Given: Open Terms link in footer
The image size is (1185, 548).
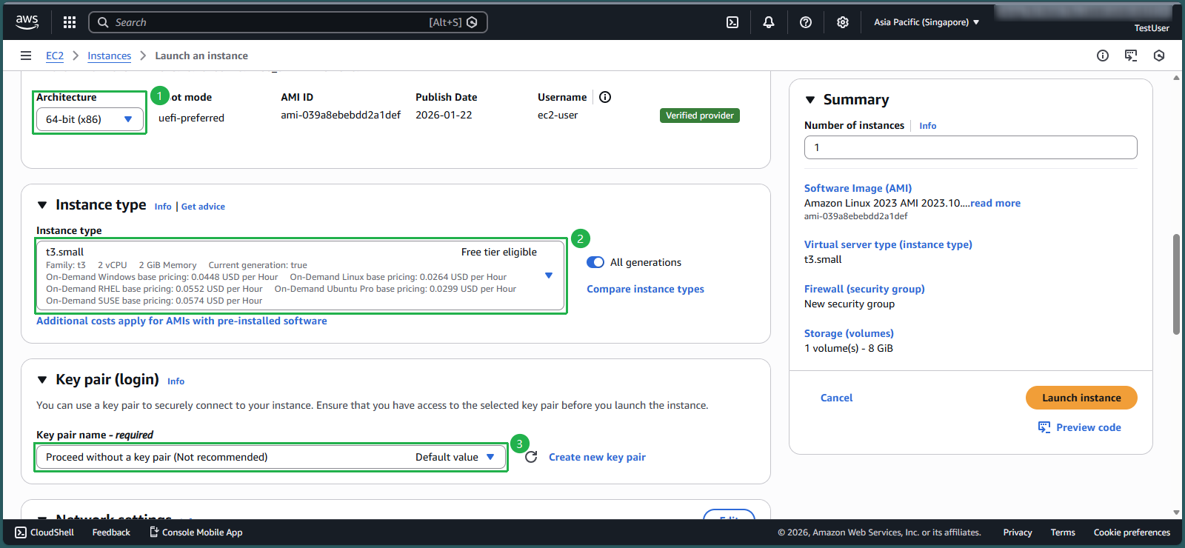Looking at the screenshot, I should tap(1062, 532).
